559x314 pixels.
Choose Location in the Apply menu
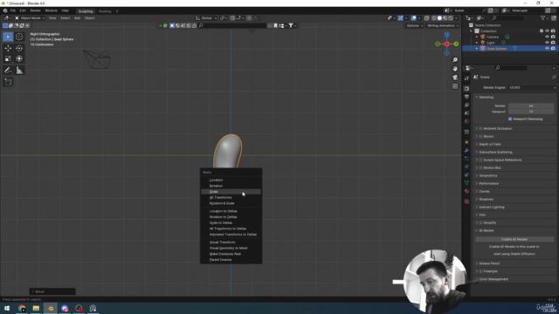231,181
